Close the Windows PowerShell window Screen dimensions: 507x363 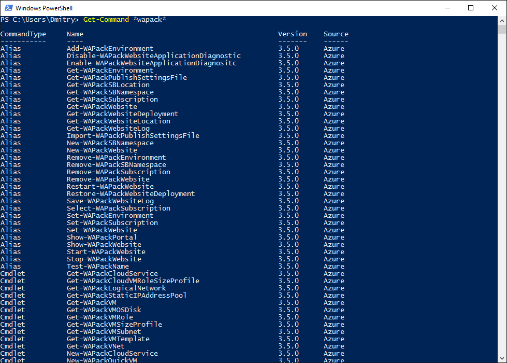(x=495, y=8)
